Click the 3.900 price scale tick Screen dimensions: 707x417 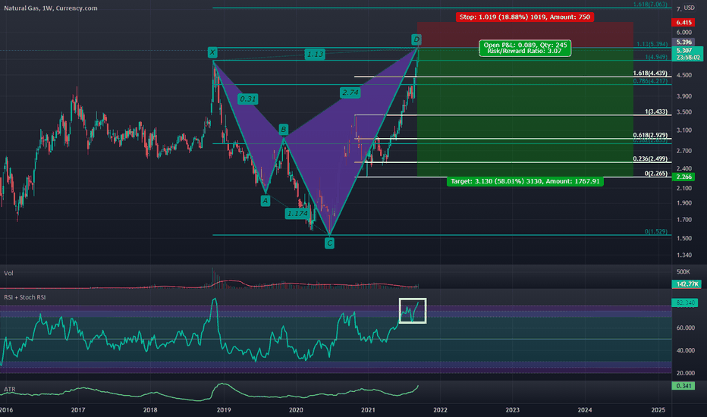[684, 96]
